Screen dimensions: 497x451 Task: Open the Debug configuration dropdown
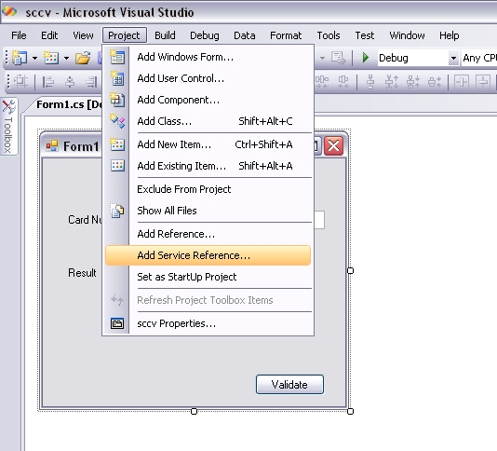453,58
